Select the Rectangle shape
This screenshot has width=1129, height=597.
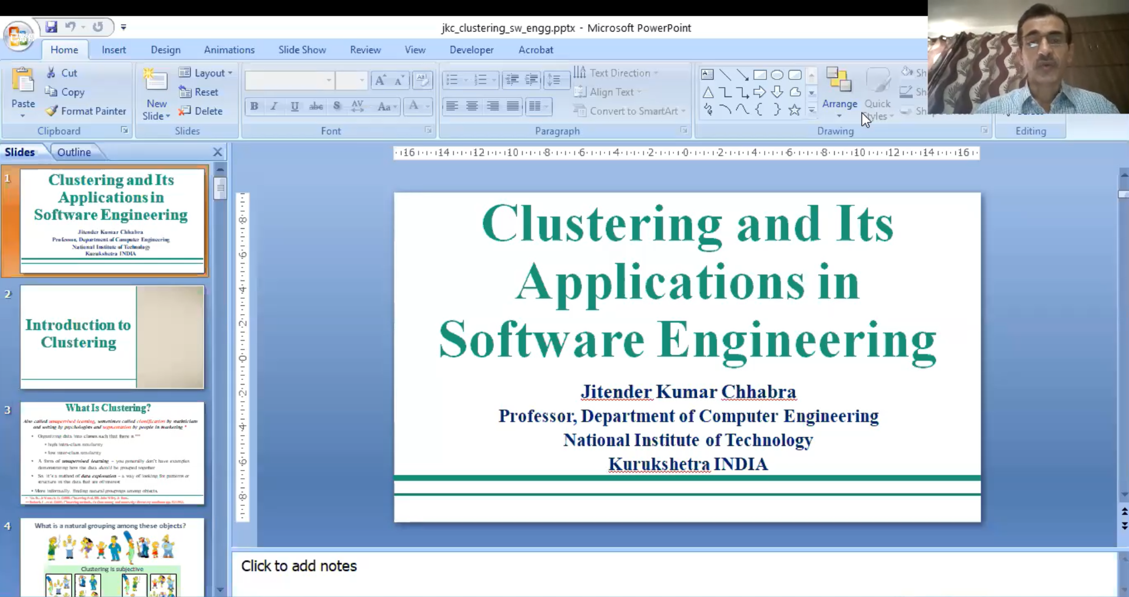(x=760, y=75)
